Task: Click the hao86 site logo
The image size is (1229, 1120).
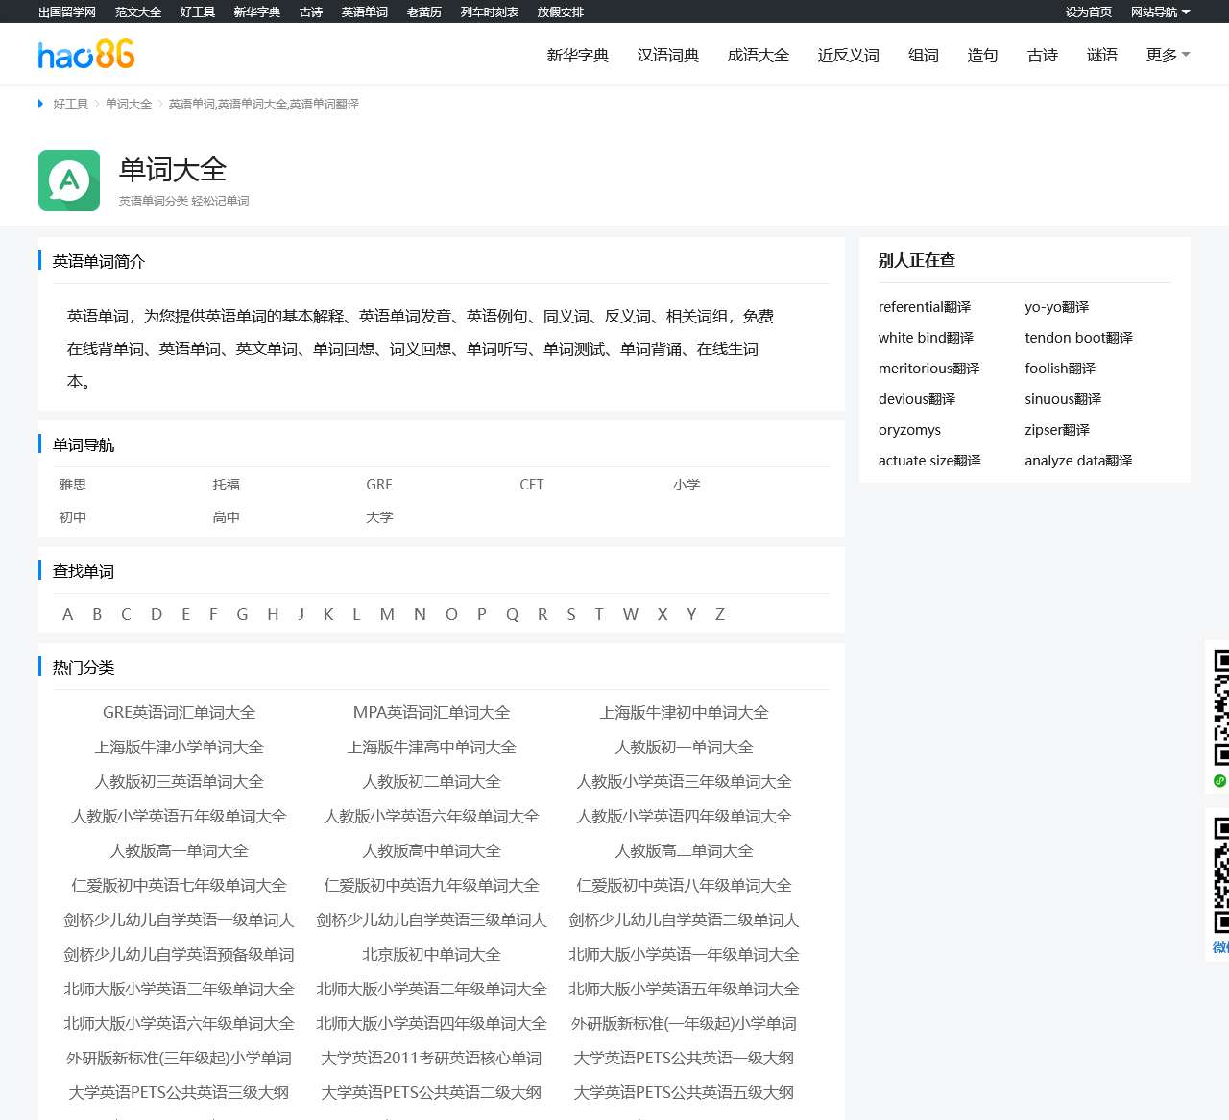Action: [x=86, y=55]
